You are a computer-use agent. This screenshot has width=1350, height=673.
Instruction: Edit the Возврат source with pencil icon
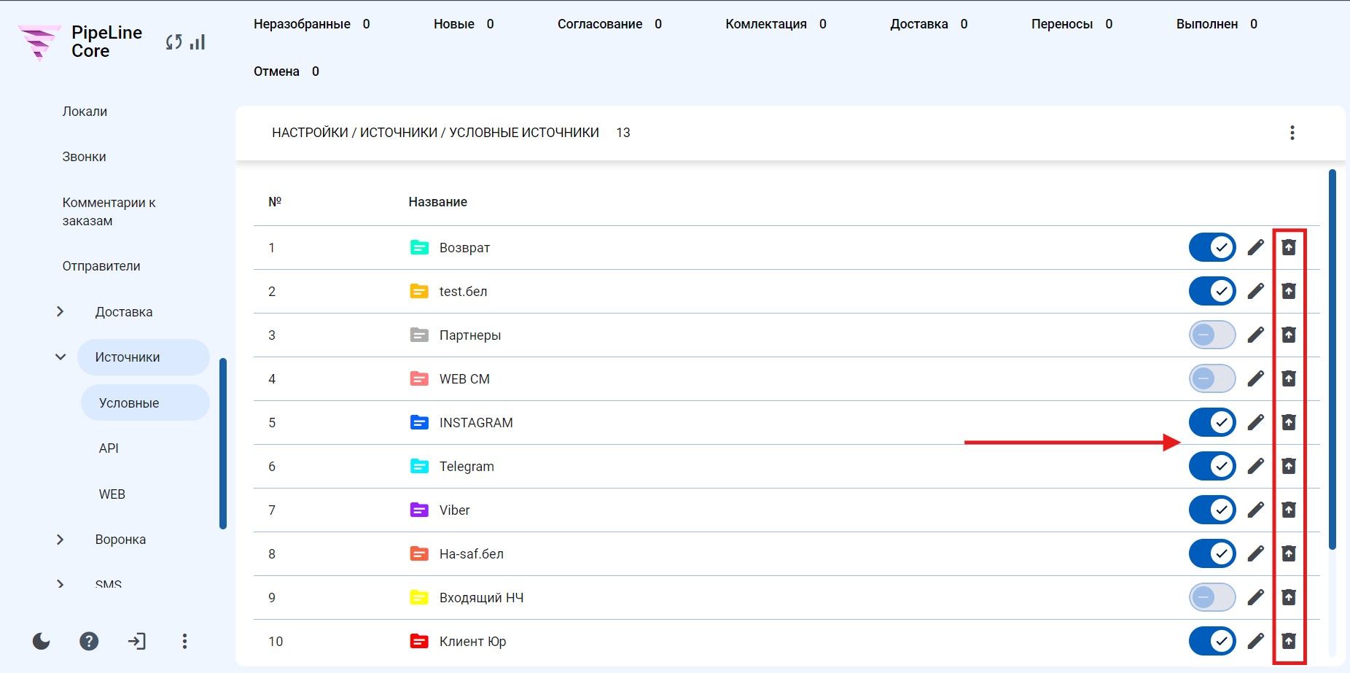[1255, 248]
